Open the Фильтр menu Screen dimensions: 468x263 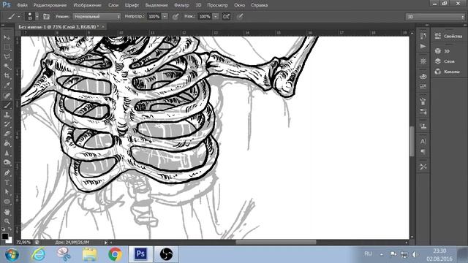[181, 5]
